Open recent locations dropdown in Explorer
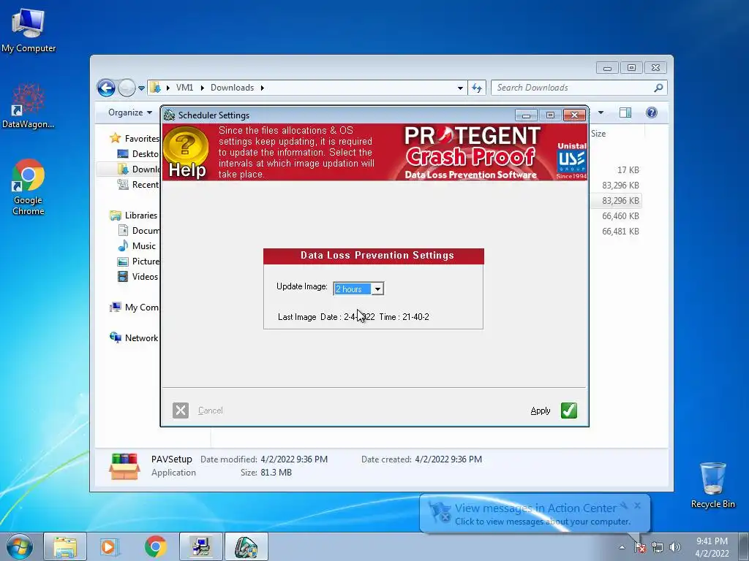749x561 pixels. tap(141, 88)
